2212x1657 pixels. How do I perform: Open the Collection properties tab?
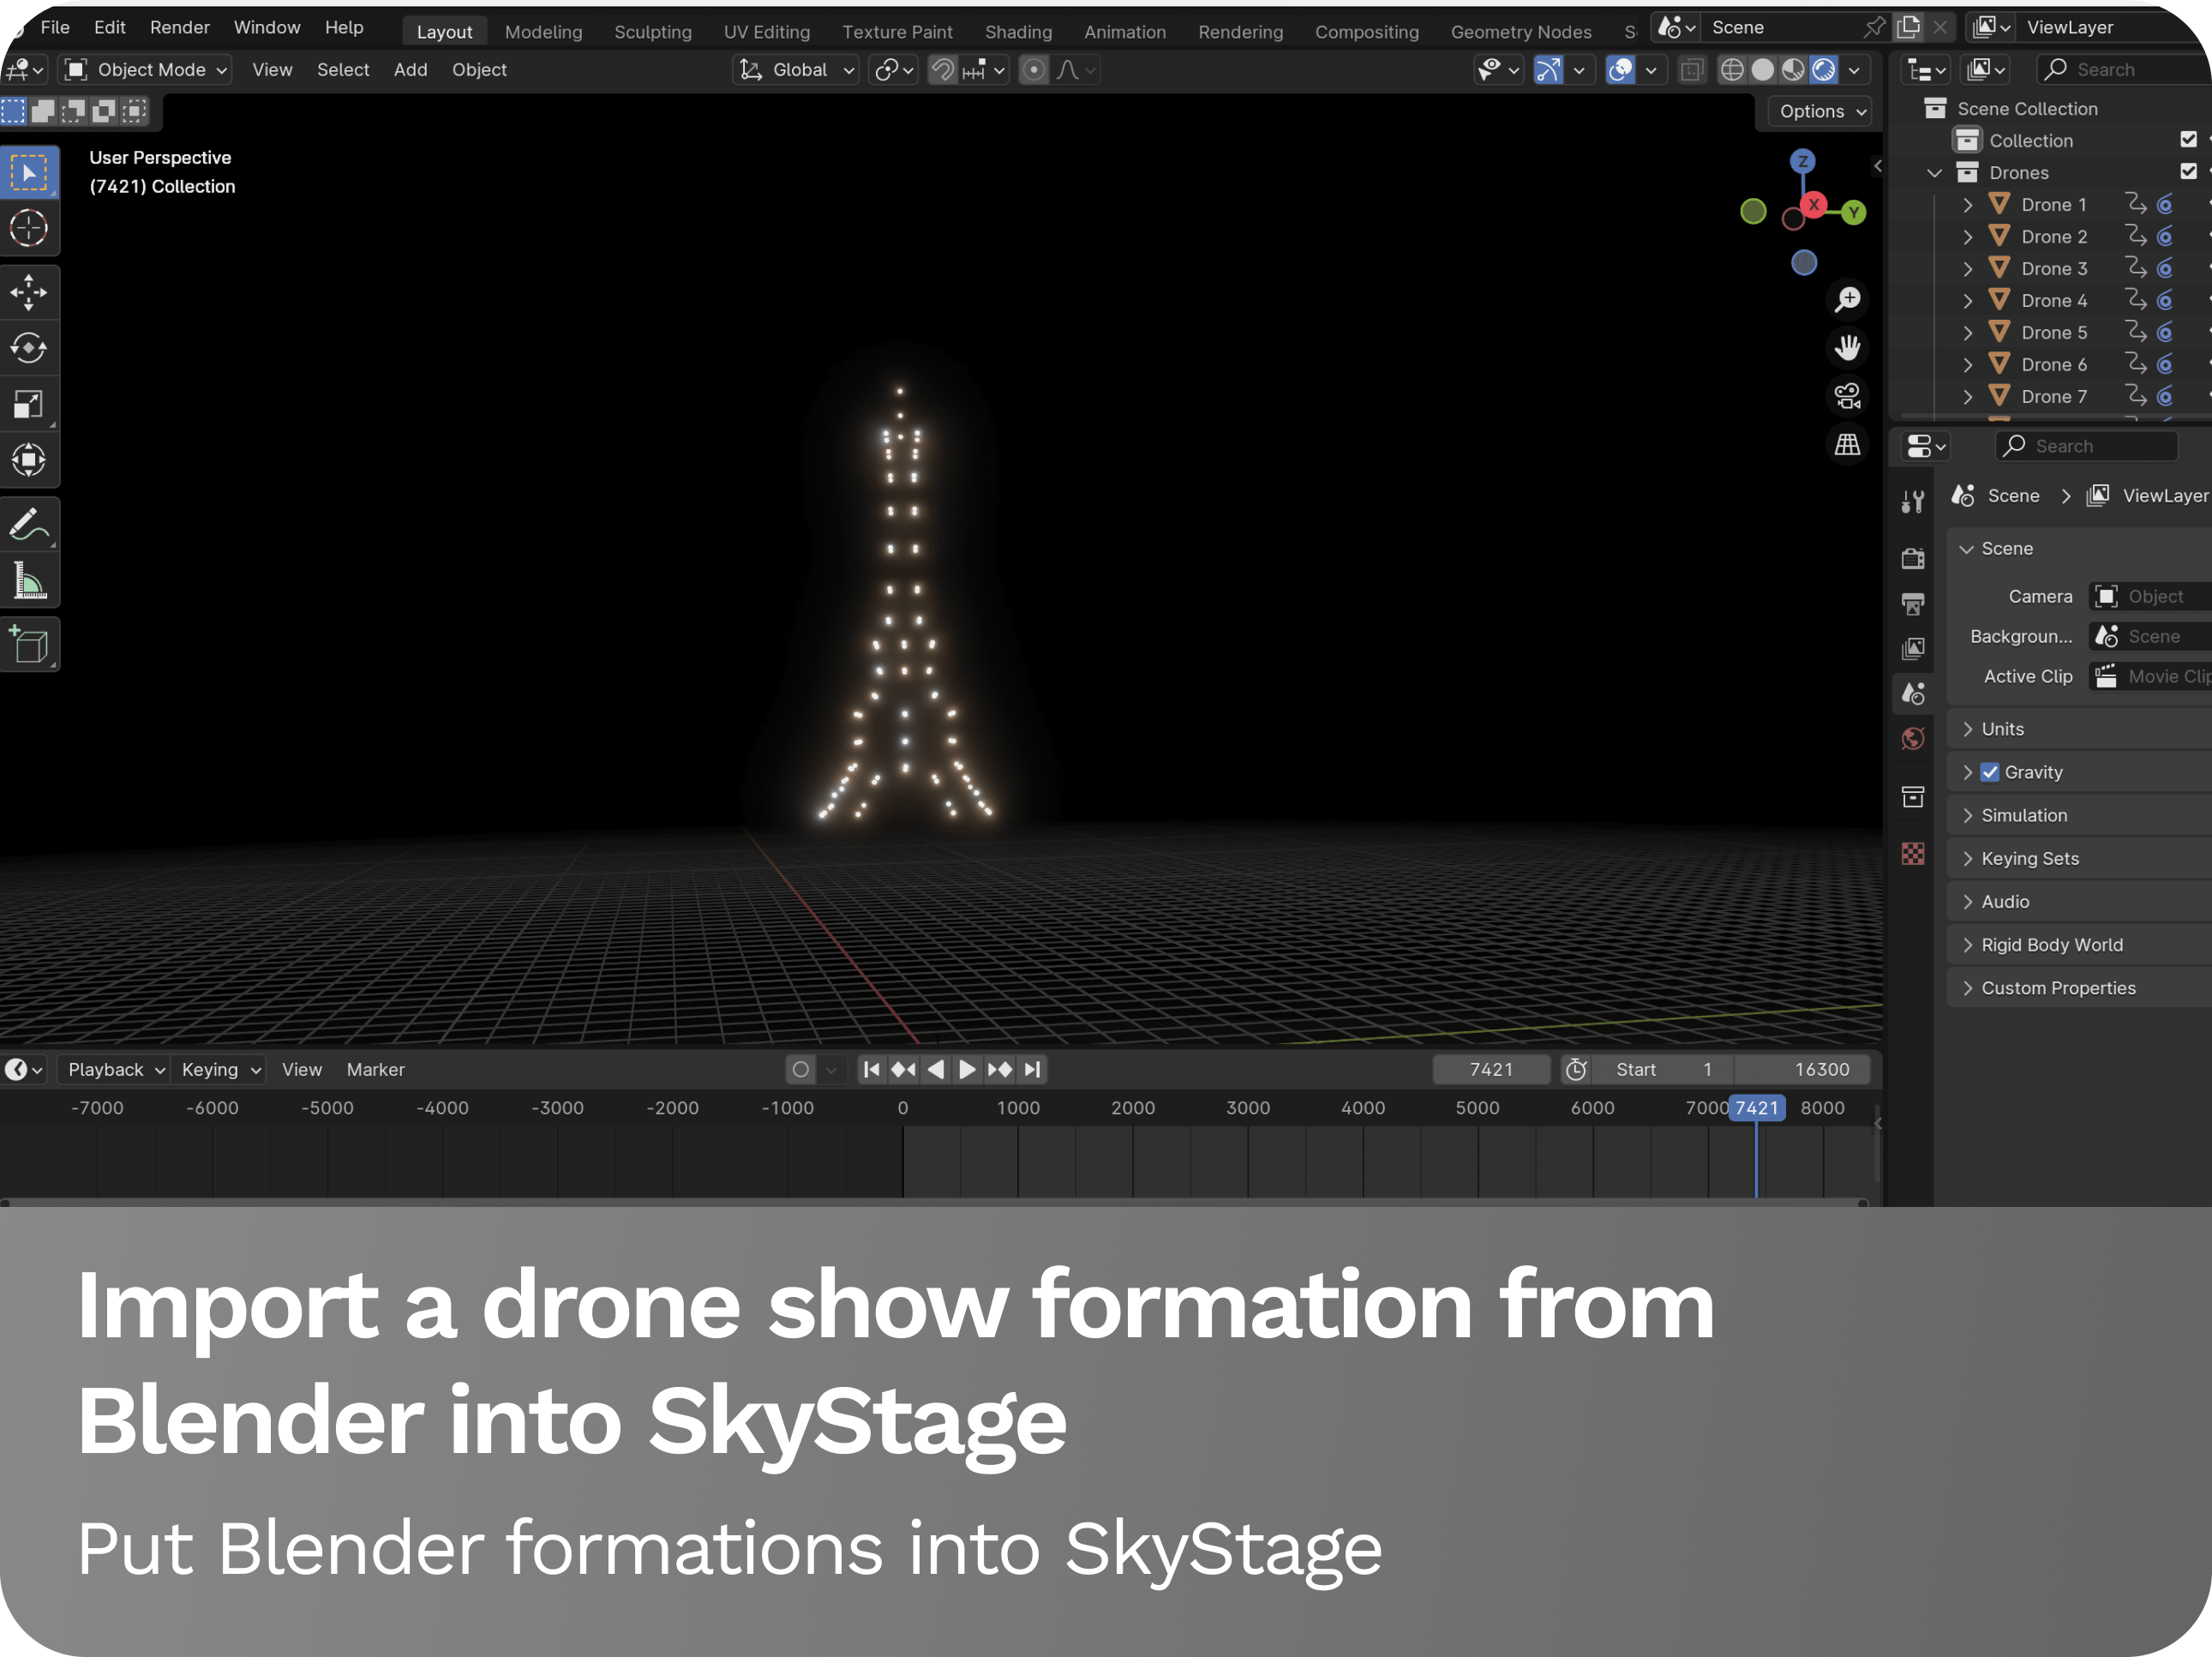(x=1913, y=797)
